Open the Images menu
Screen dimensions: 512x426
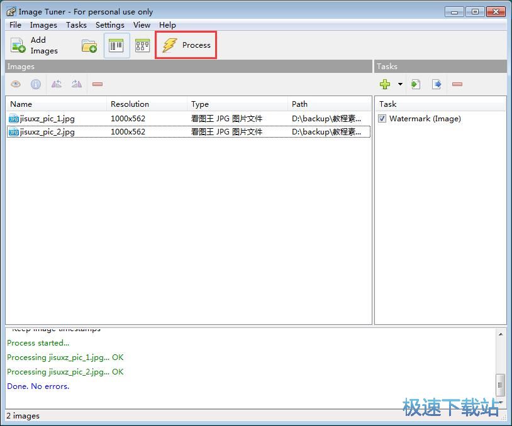pyautogui.click(x=43, y=25)
